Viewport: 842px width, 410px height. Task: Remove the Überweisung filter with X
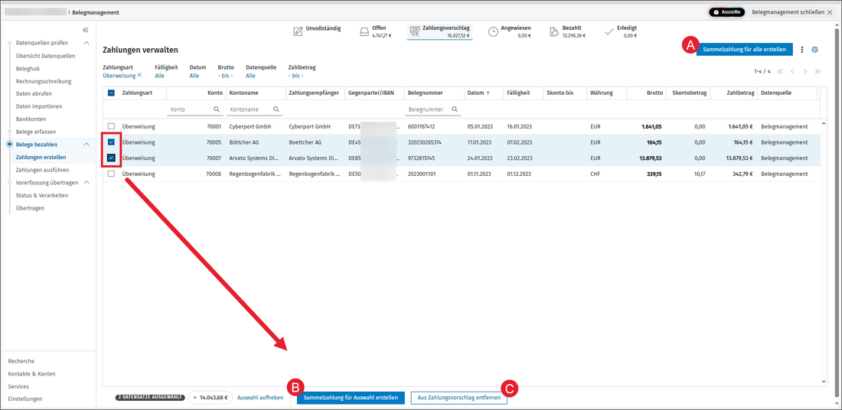[139, 75]
